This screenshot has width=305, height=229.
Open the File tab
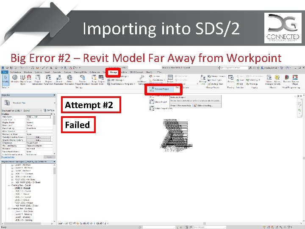tap(5, 72)
